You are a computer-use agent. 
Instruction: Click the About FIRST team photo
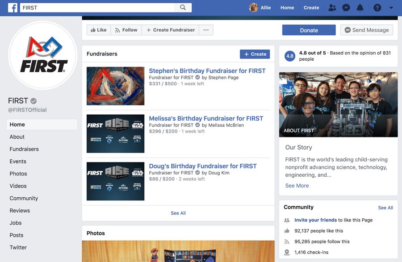339,104
